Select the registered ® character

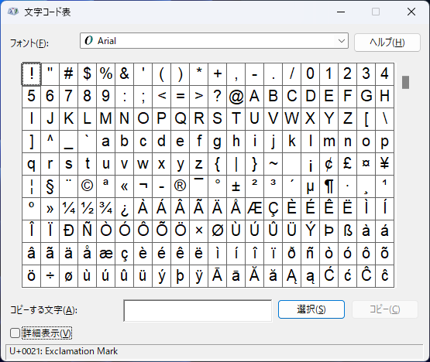(181, 186)
